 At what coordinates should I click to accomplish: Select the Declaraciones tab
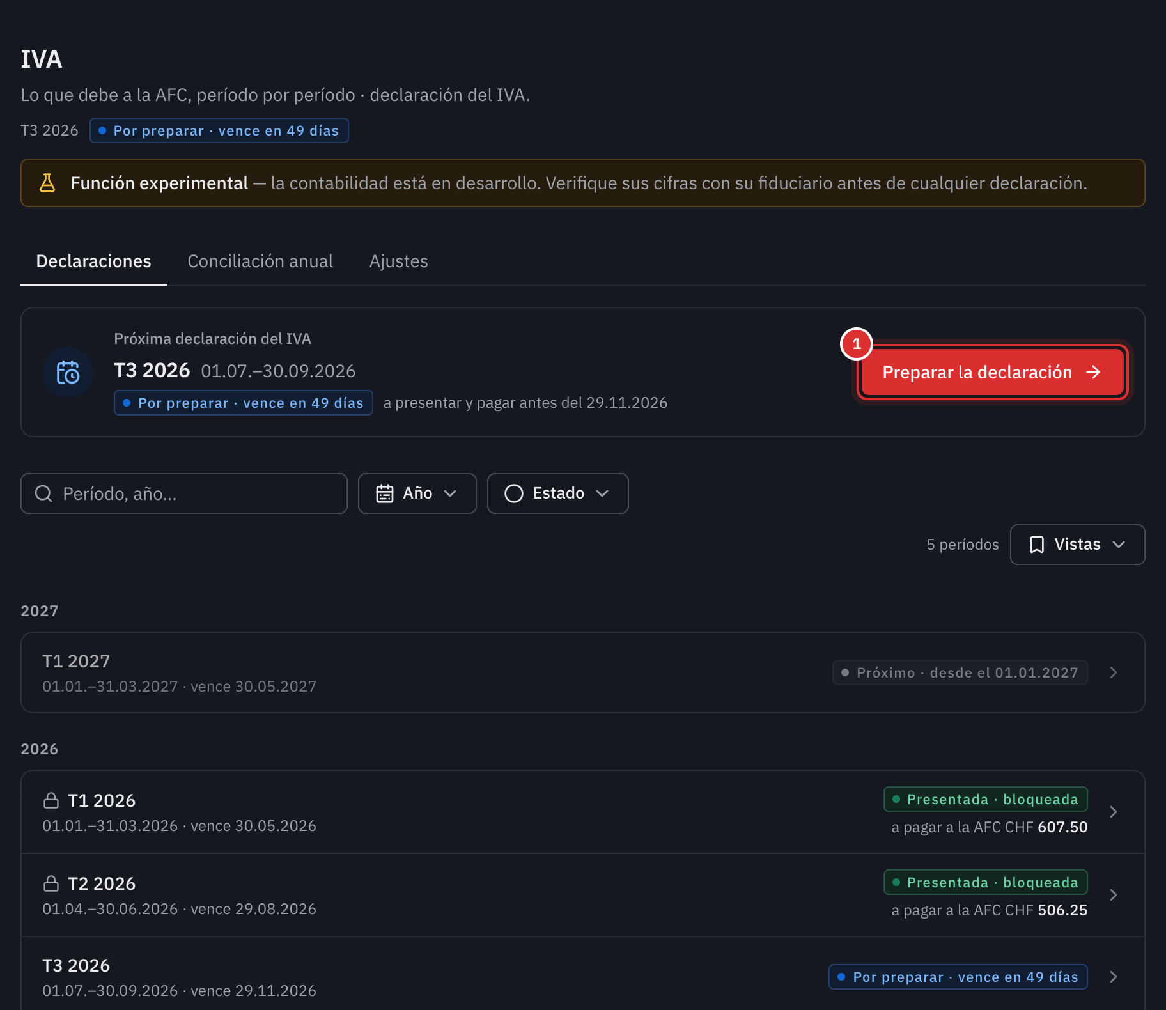click(x=94, y=261)
